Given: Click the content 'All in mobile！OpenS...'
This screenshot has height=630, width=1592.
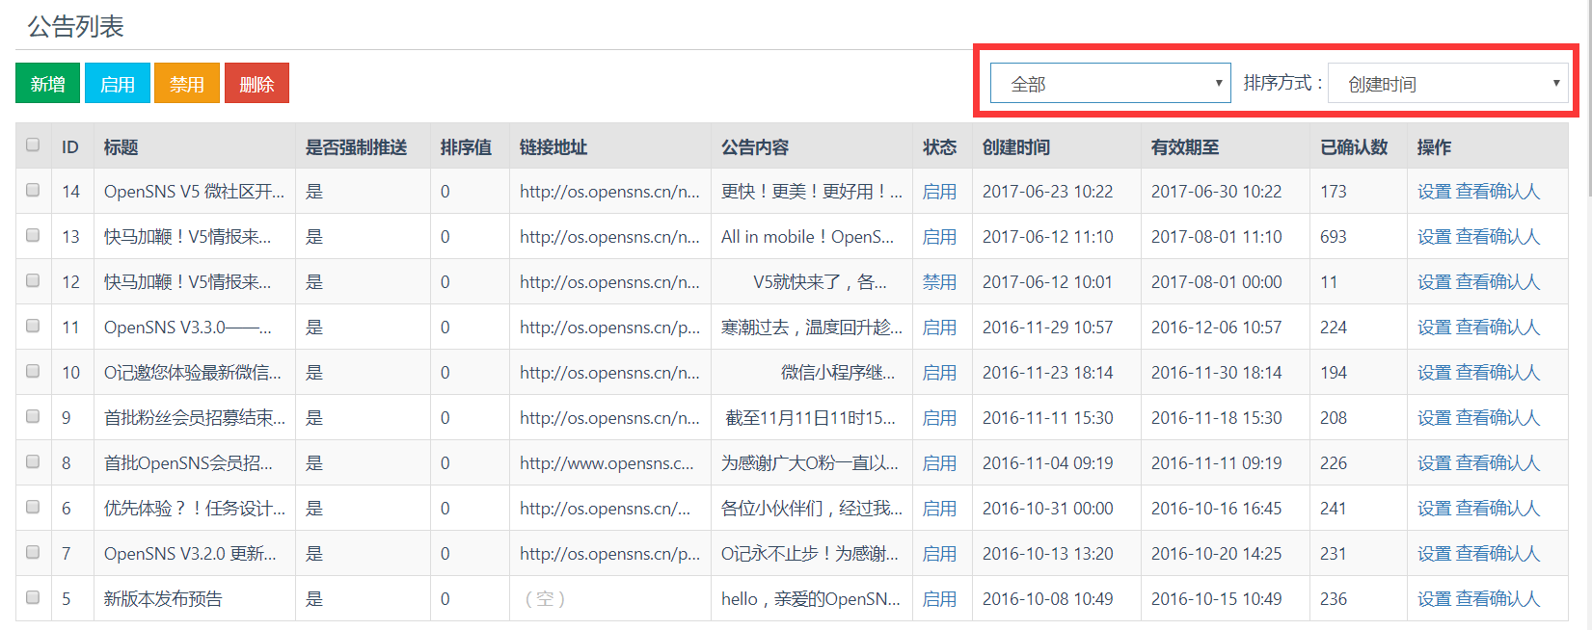Looking at the screenshot, I should pos(808,237).
